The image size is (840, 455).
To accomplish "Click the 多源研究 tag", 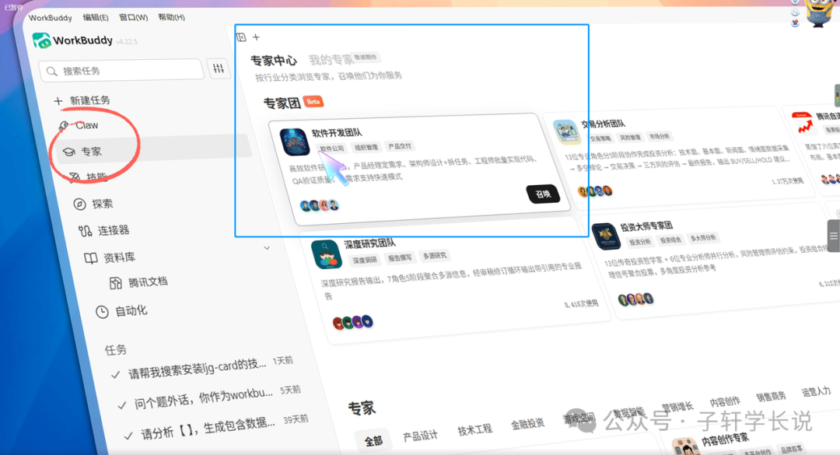I will [435, 256].
